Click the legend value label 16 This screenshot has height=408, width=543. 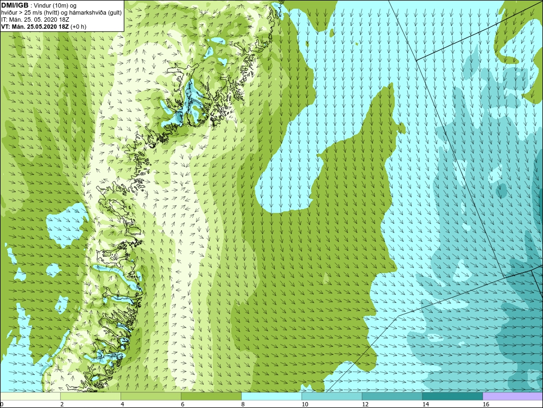pos(486,405)
